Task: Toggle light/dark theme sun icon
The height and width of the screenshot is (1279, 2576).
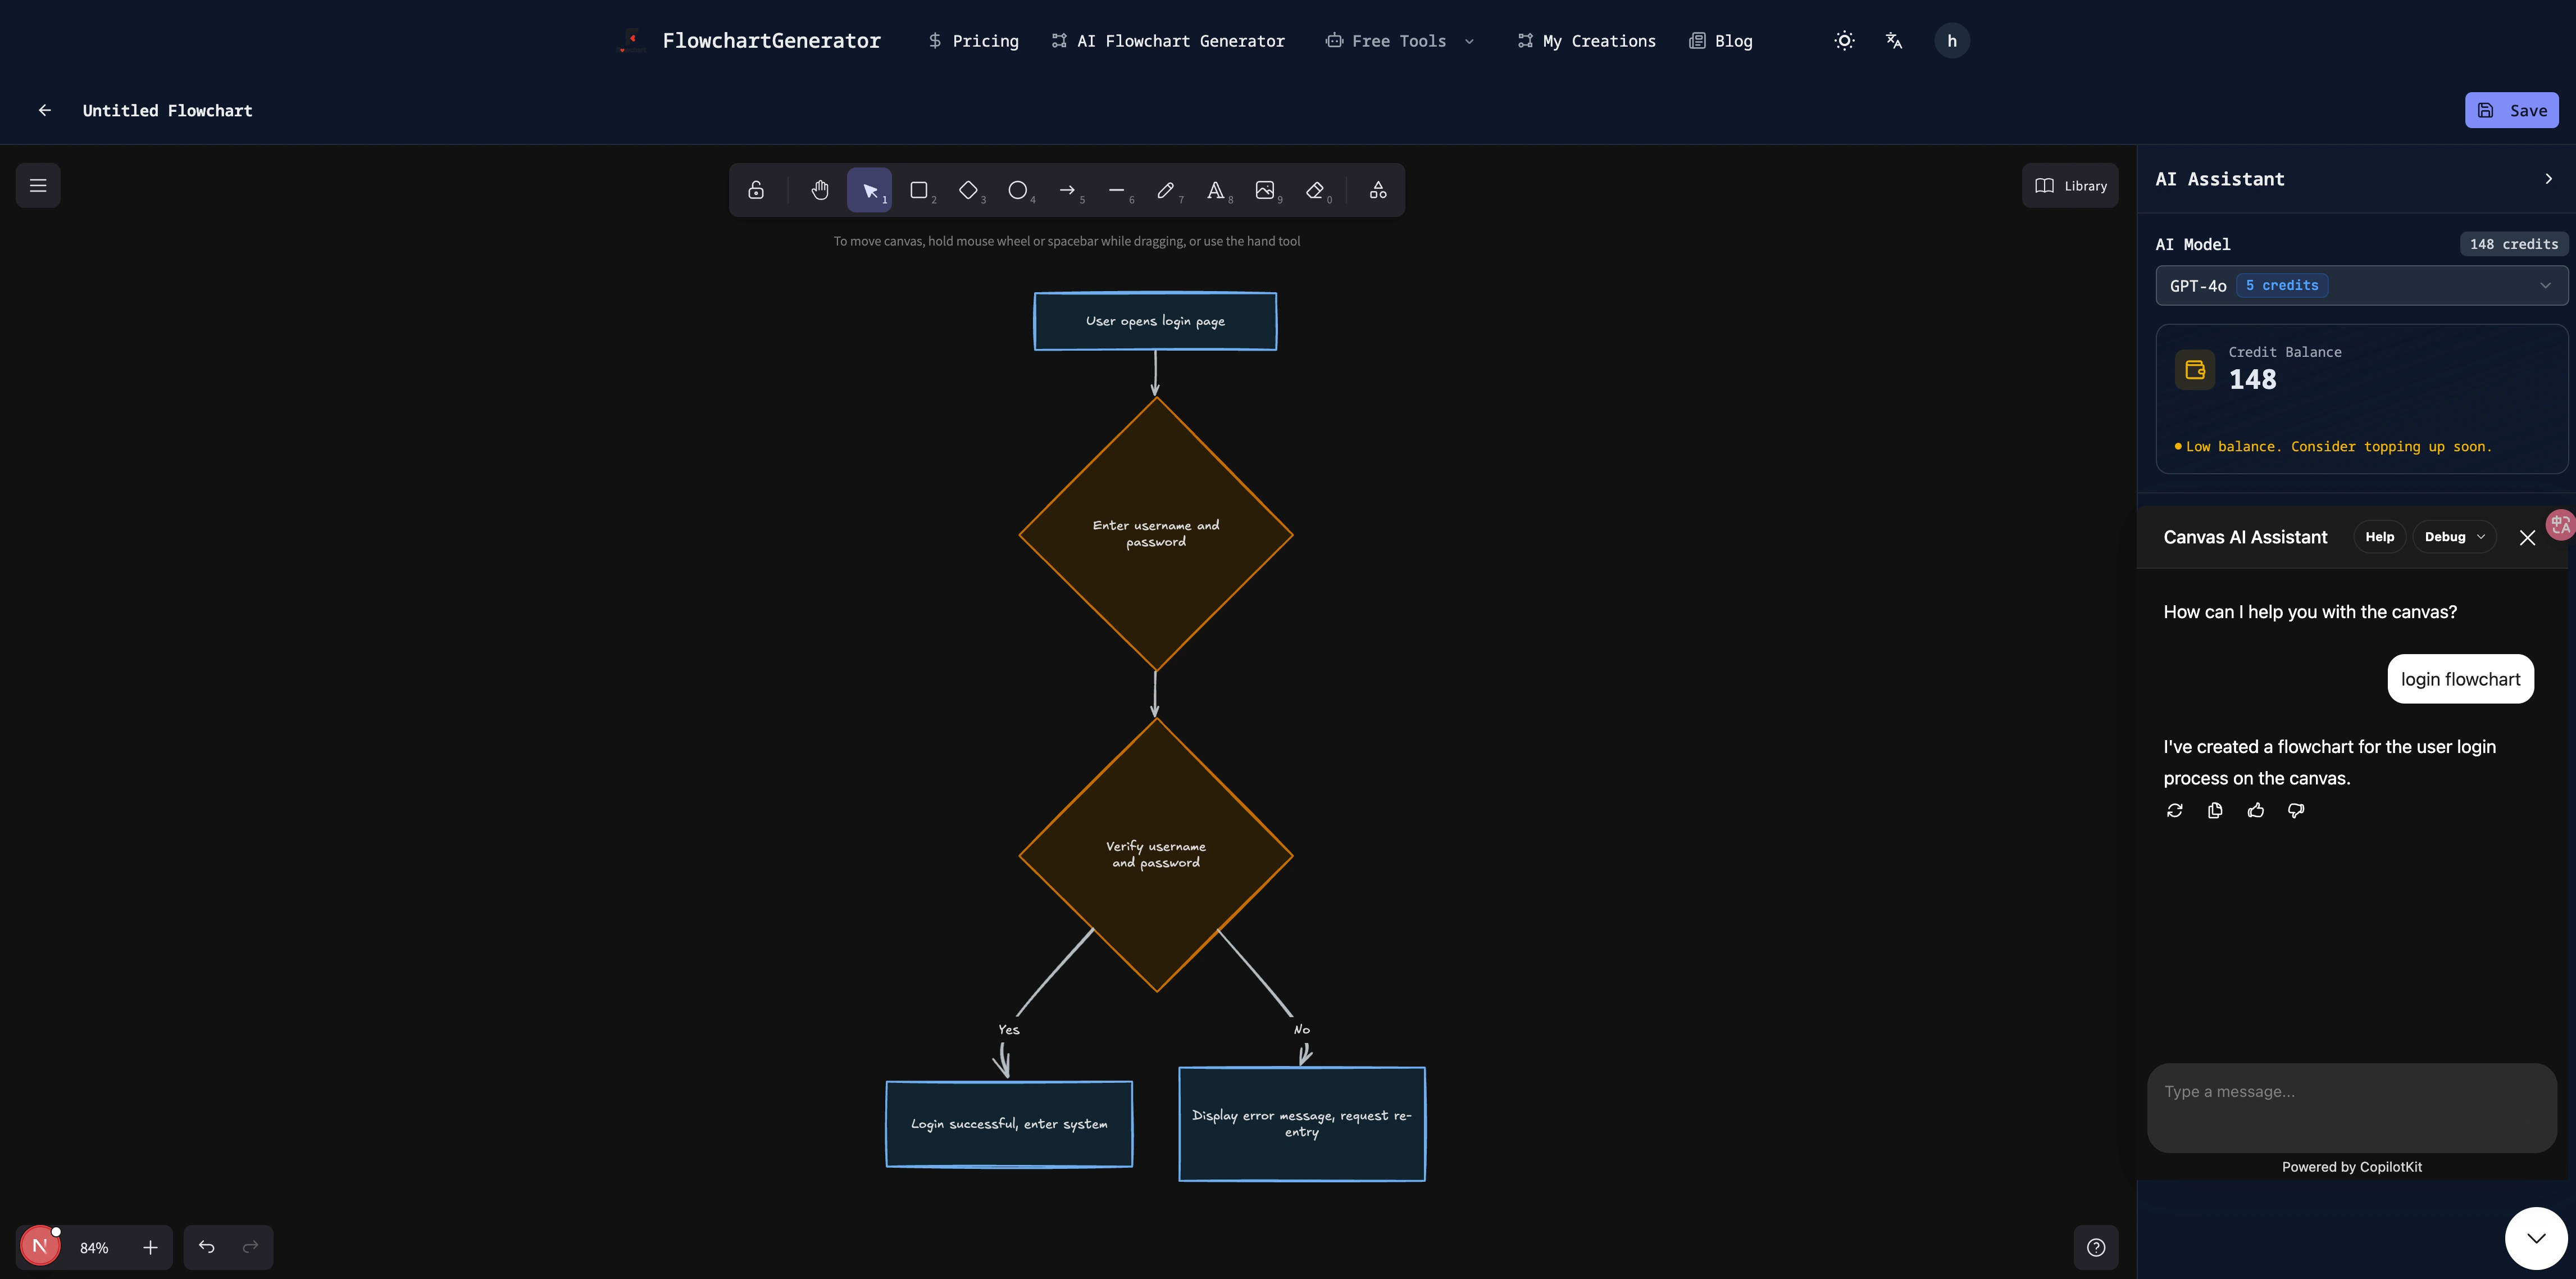Action: tap(1844, 41)
